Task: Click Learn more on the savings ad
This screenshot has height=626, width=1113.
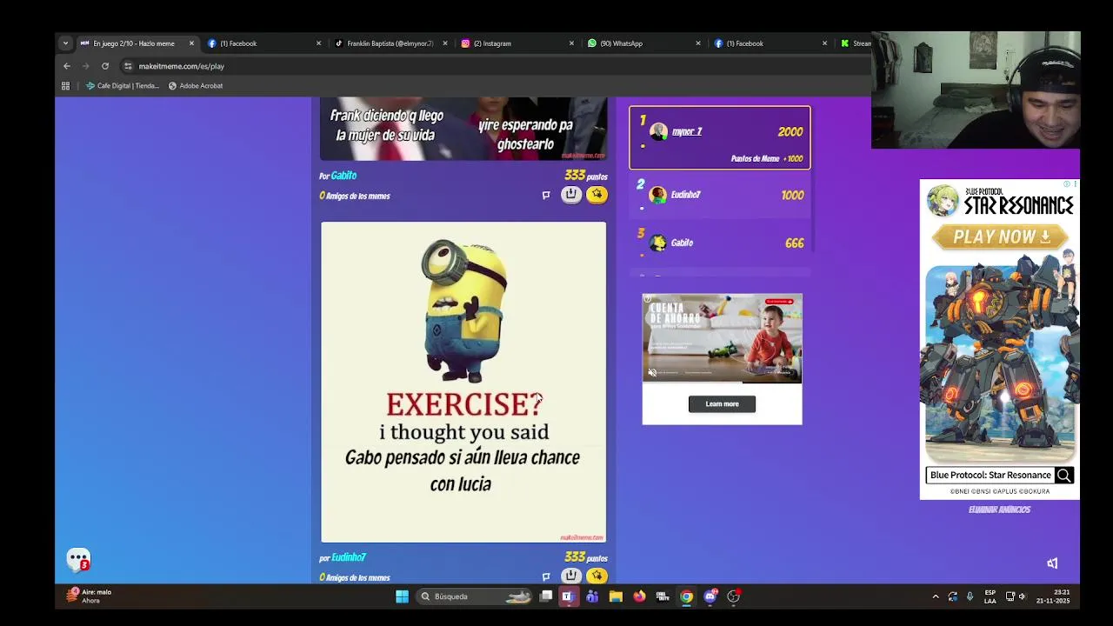Action: point(722,403)
